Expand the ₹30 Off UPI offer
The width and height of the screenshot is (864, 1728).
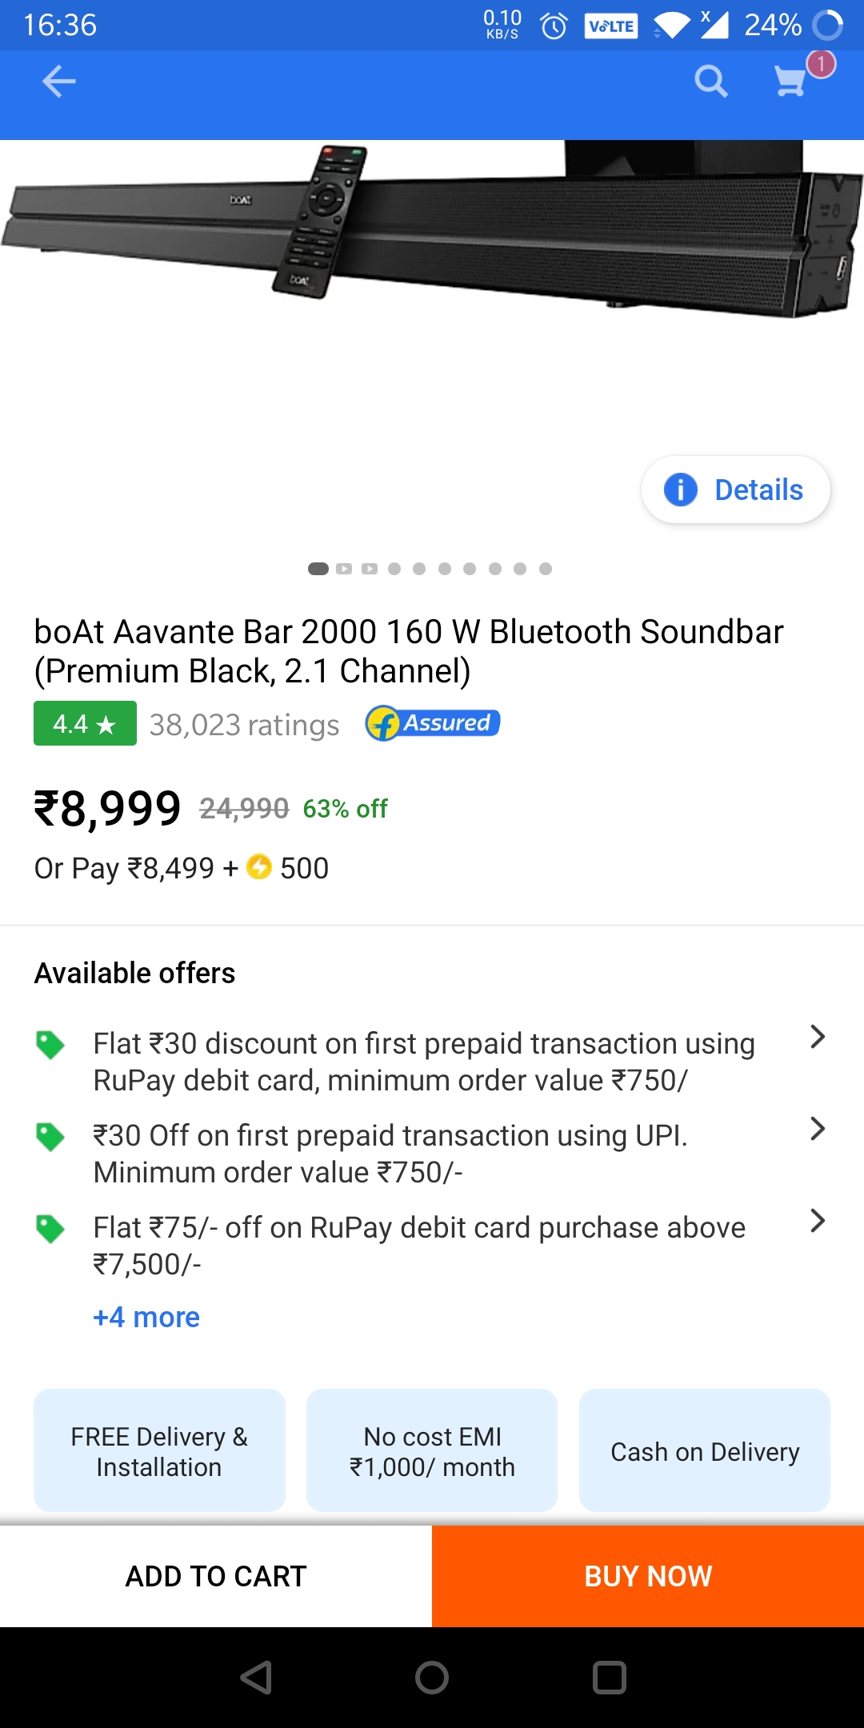(x=817, y=1130)
